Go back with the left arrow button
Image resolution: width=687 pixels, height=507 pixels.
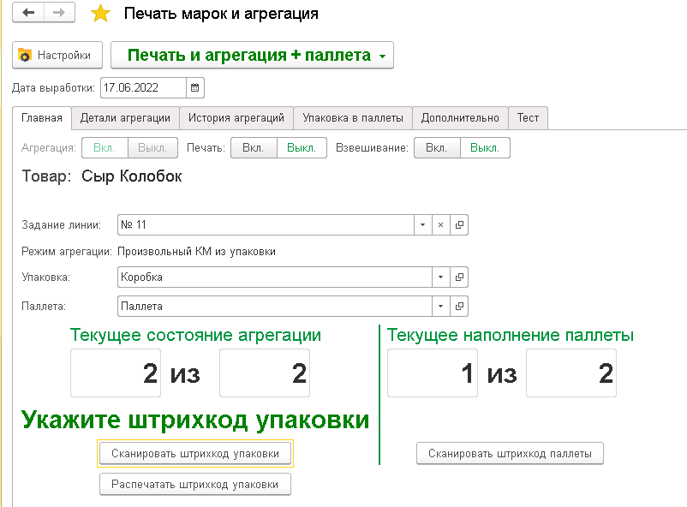(x=28, y=13)
